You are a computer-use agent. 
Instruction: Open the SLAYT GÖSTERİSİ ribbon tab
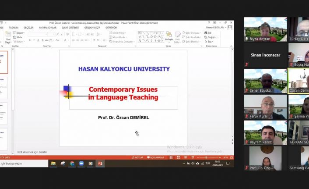[70, 28]
